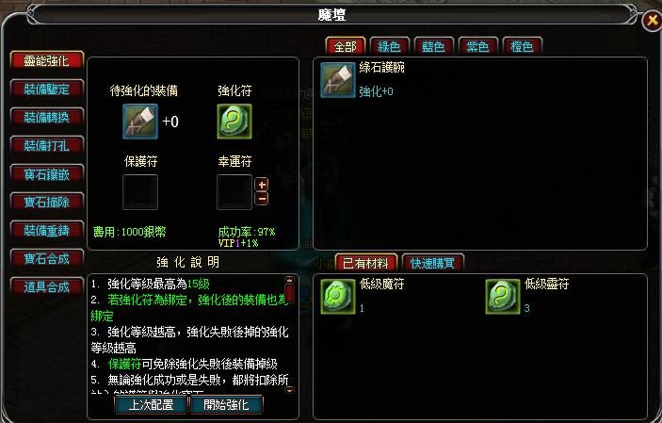Image resolution: width=662 pixels, height=423 pixels.
Task: Select the 低級魔符 material icon
Action: (338, 296)
